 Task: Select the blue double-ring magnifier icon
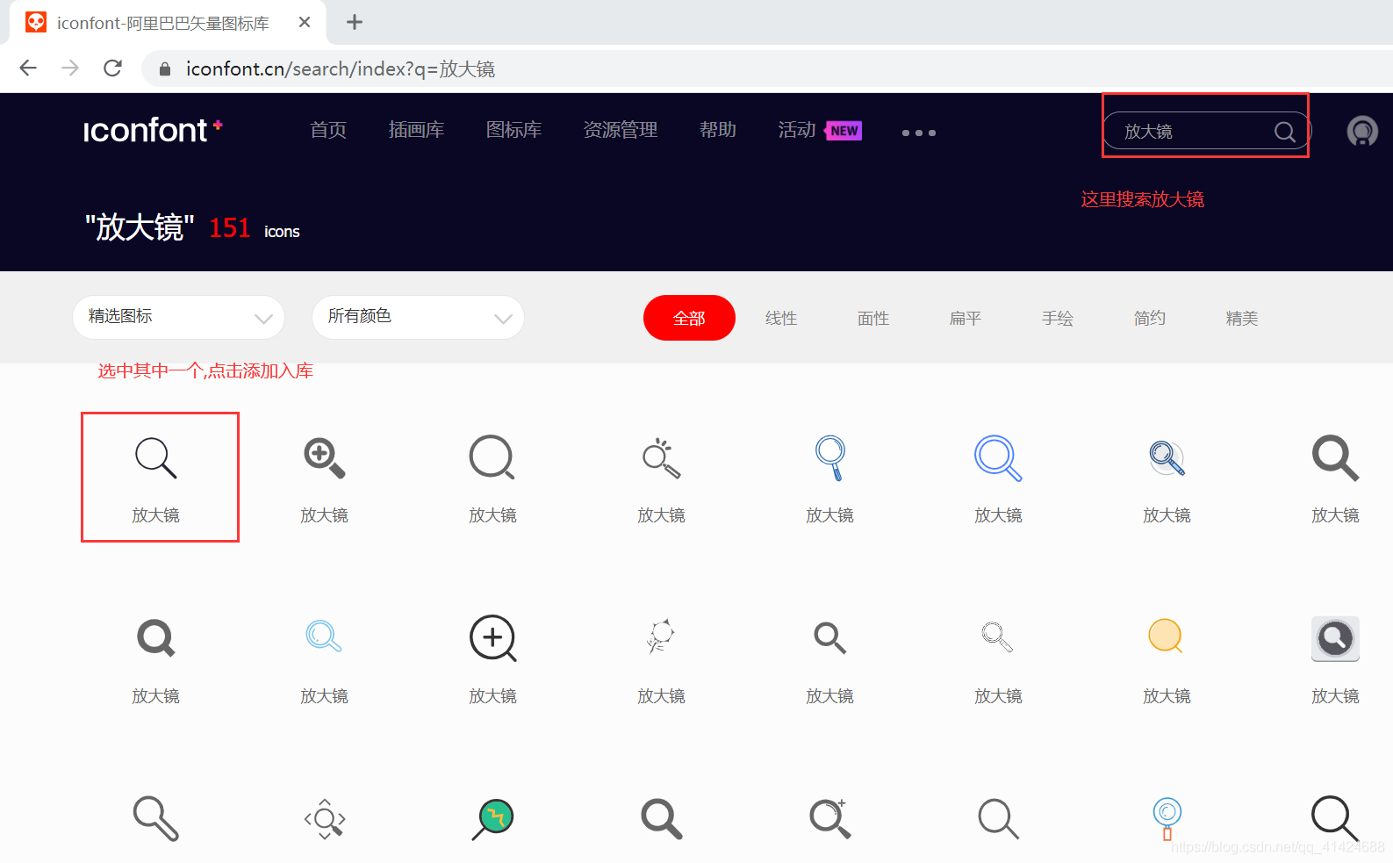click(x=998, y=458)
